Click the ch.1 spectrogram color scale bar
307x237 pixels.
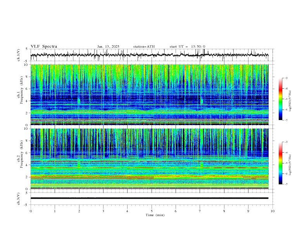[x=280, y=99]
